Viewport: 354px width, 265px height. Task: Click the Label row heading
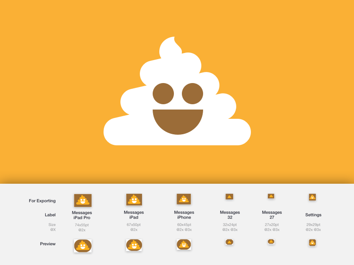50,215
